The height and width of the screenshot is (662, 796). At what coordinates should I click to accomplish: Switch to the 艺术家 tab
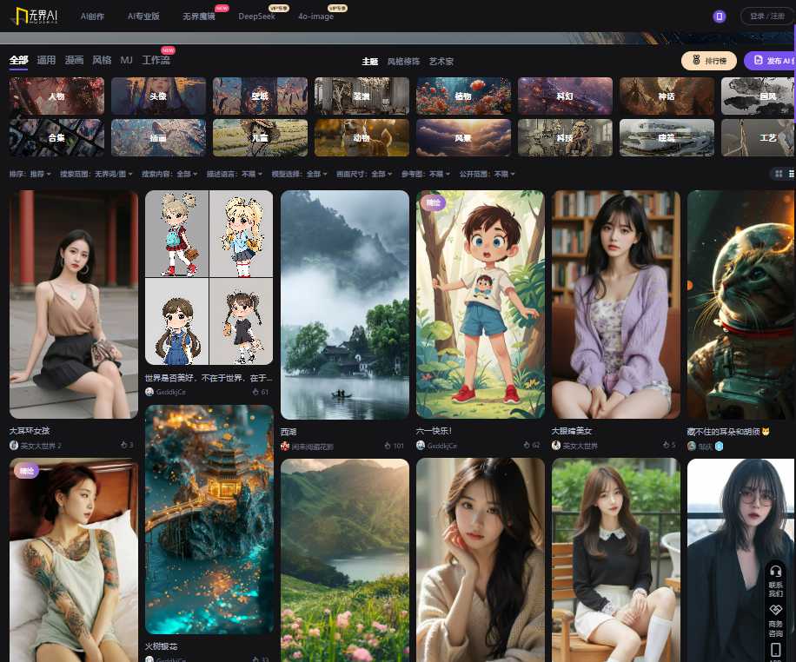[x=441, y=62]
